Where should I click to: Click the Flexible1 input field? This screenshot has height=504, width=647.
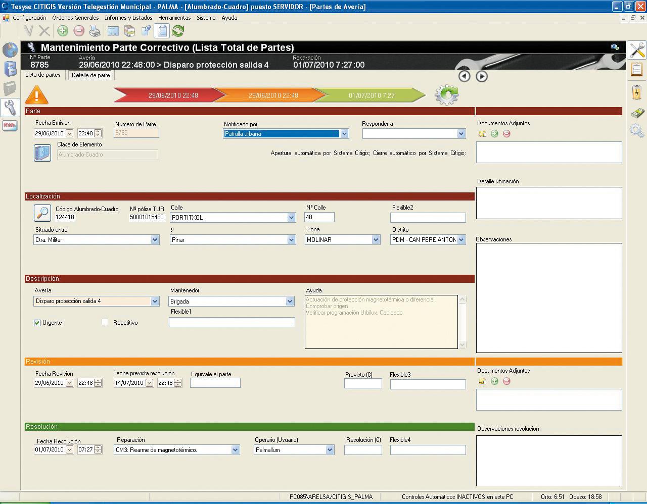coord(232,322)
